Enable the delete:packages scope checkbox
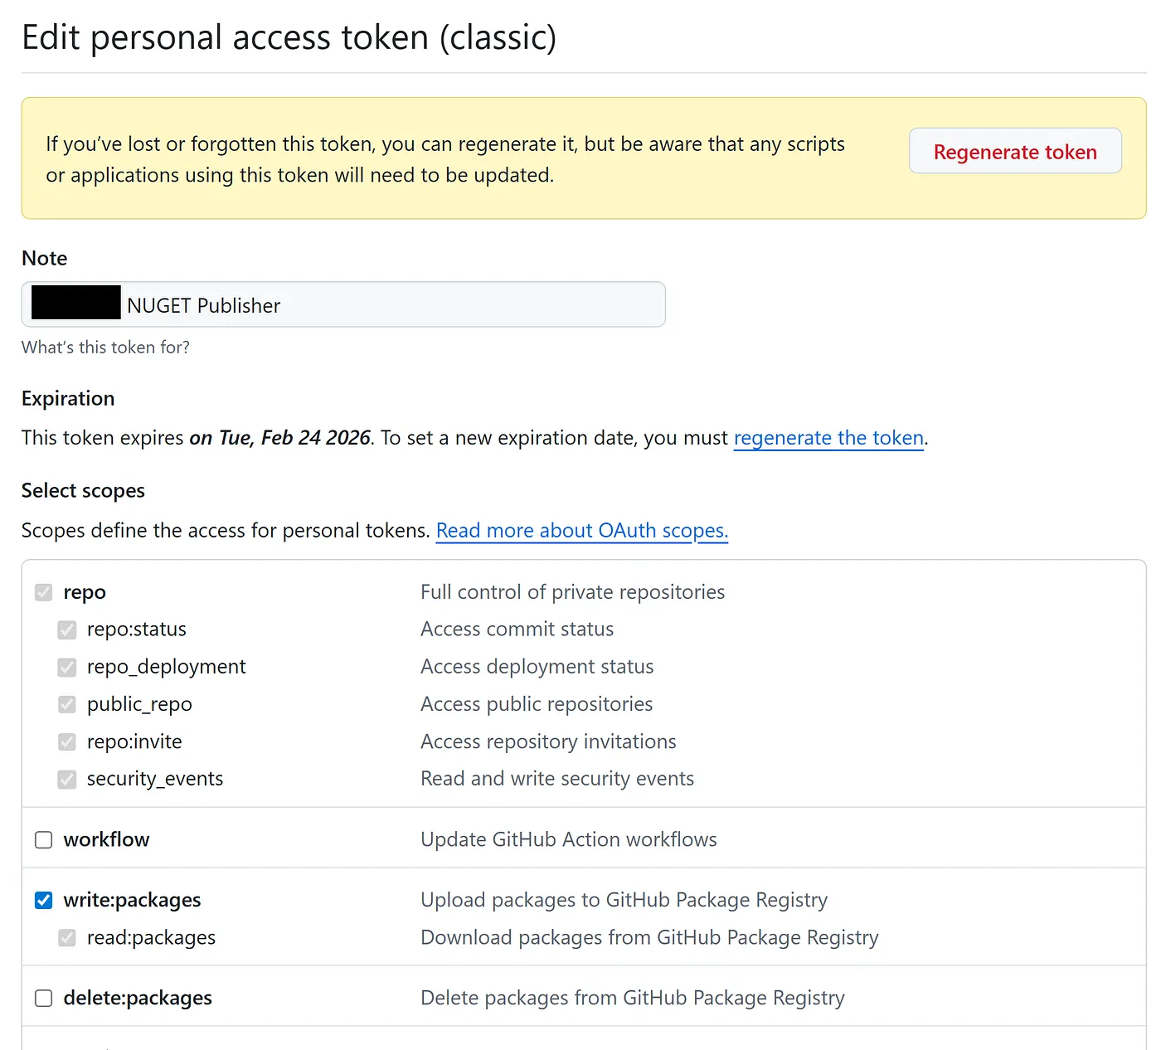 pyautogui.click(x=44, y=998)
